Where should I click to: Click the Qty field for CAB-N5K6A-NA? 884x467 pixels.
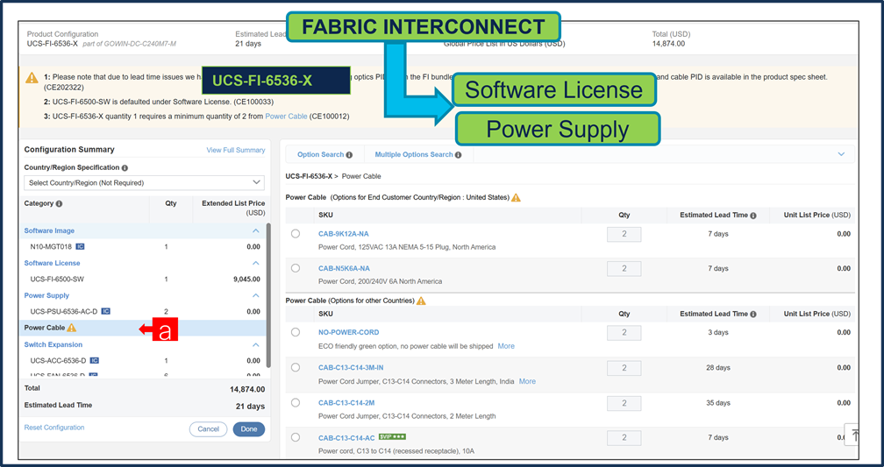(x=624, y=269)
